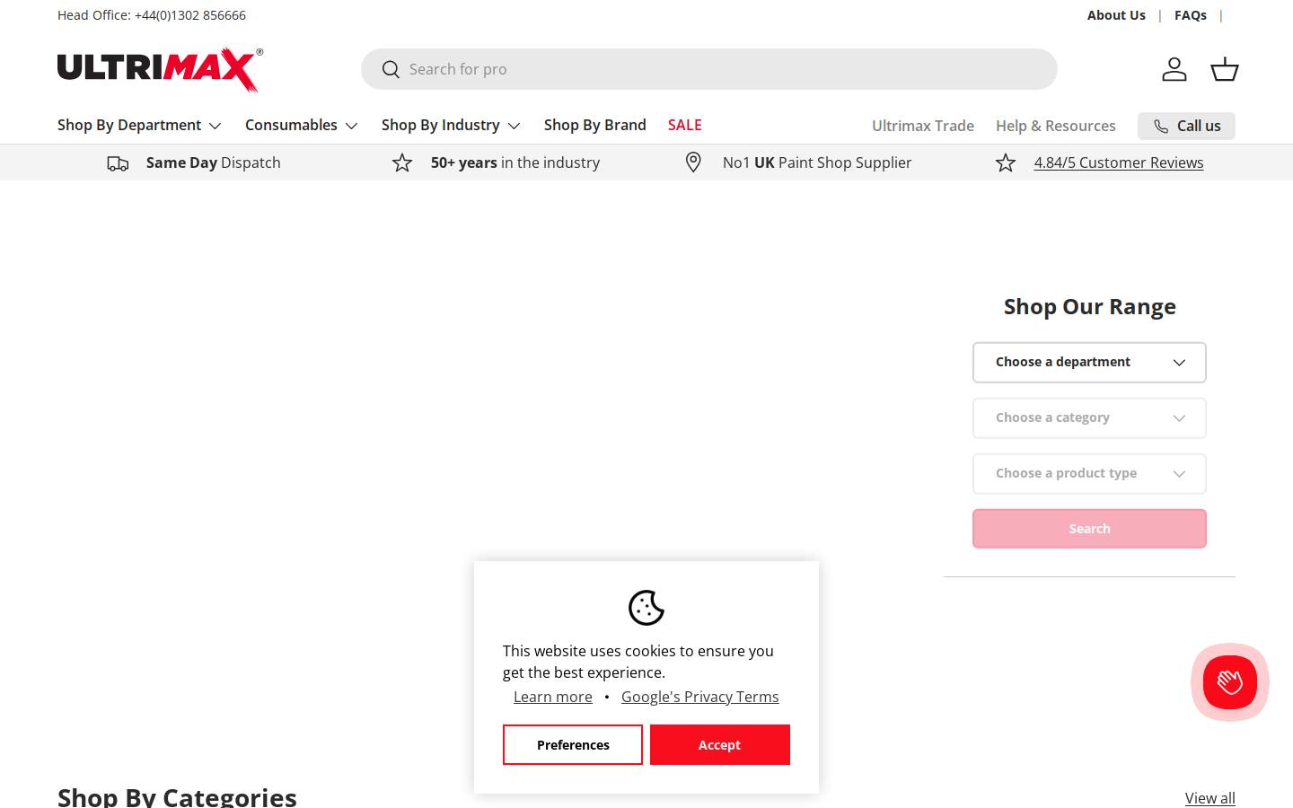Click No1 UK Paint Shop Supplier text
1293x808 pixels.
[817, 163]
